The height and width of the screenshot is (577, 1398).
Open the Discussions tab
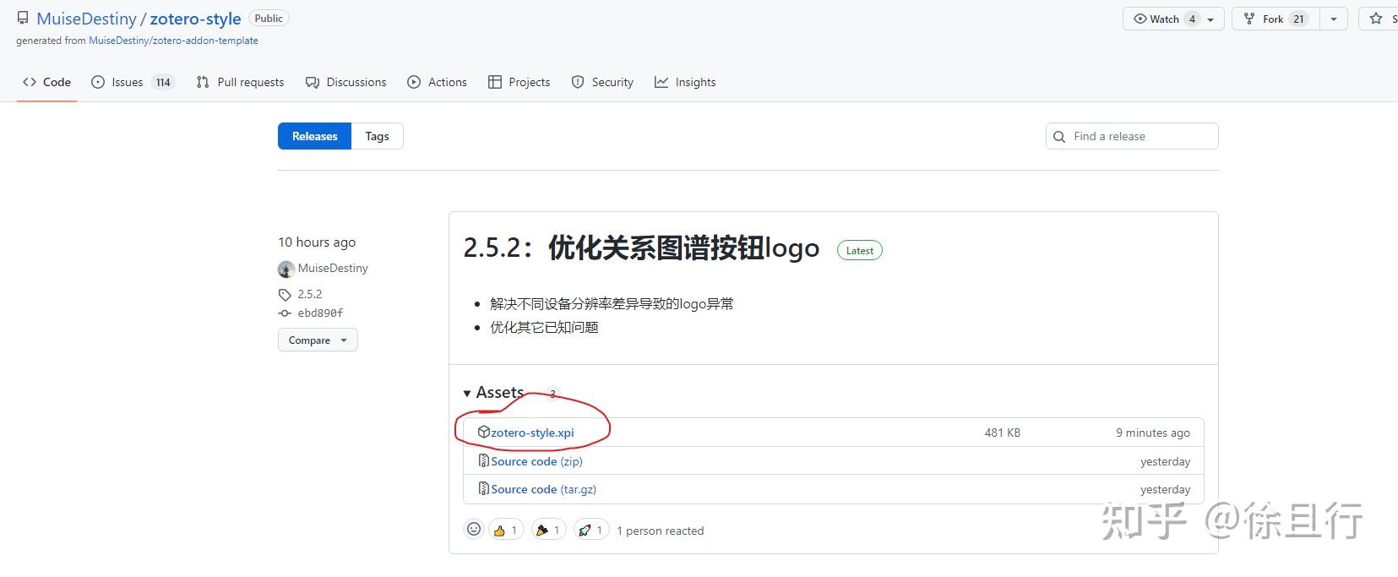point(346,82)
